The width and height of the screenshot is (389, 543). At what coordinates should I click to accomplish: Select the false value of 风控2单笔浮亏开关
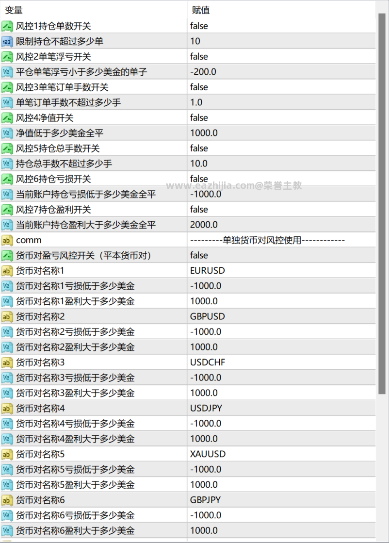[x=199, y=56]
